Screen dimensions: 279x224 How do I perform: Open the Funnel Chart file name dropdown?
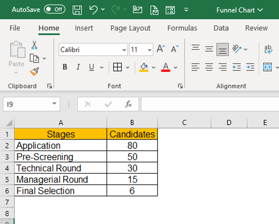point(260,10)
